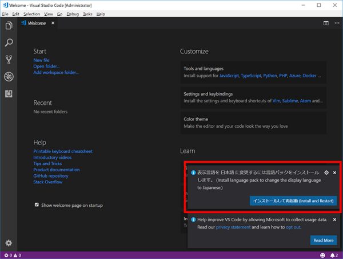Select the Welcome editor tab

37,23
